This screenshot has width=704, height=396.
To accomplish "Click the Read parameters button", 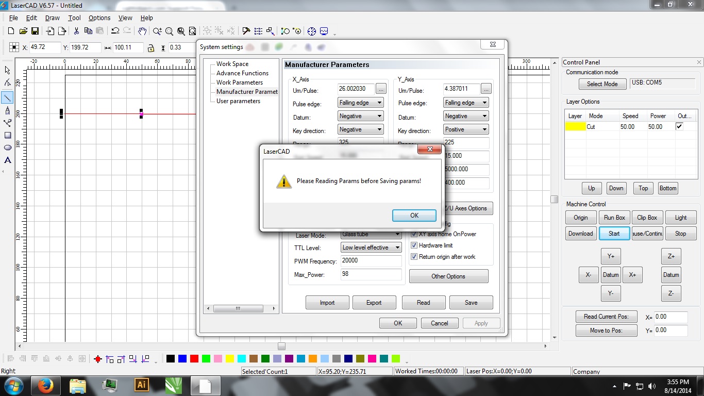I will click(x=423, y=303).
